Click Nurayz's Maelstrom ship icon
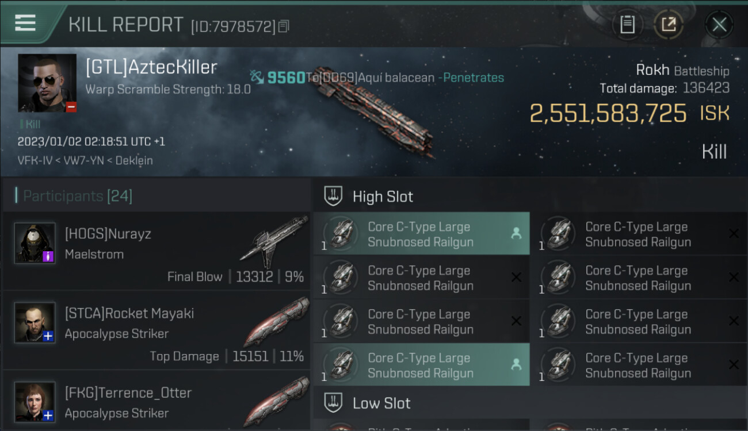 coord(274,240)
